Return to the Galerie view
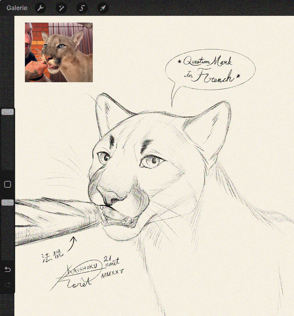 tap(17, 8)
